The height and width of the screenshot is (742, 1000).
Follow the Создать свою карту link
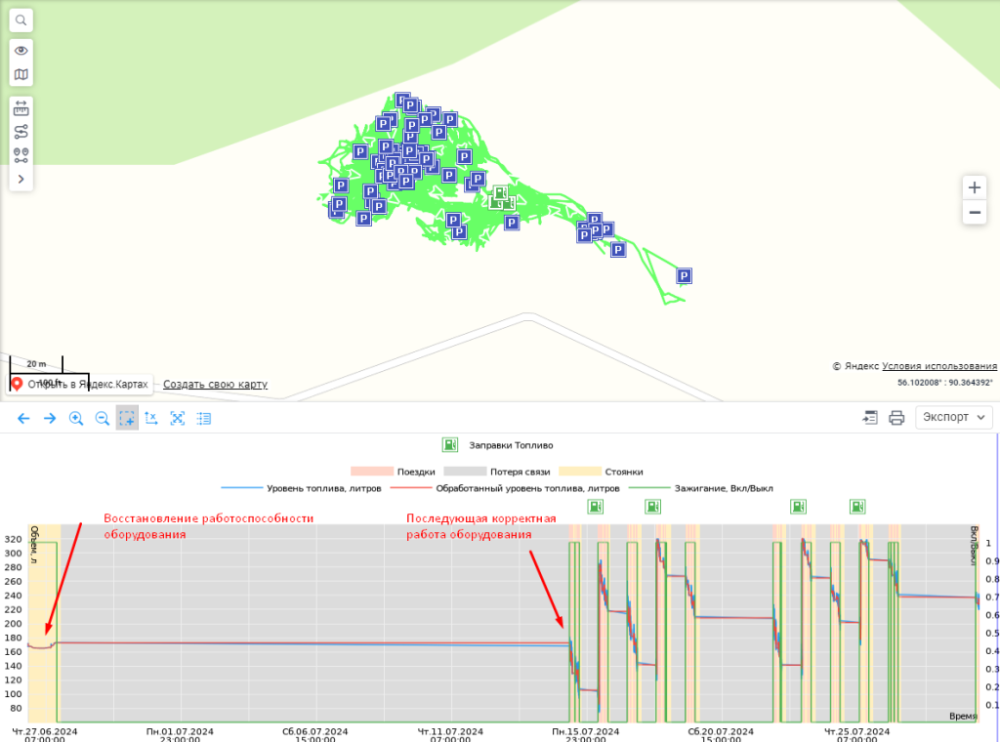[215, 385]
